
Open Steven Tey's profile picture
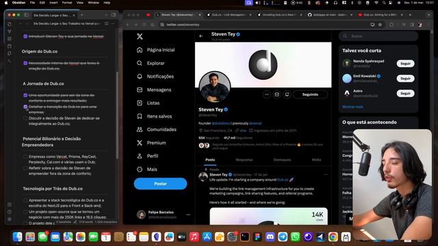(x=214, y=87)
